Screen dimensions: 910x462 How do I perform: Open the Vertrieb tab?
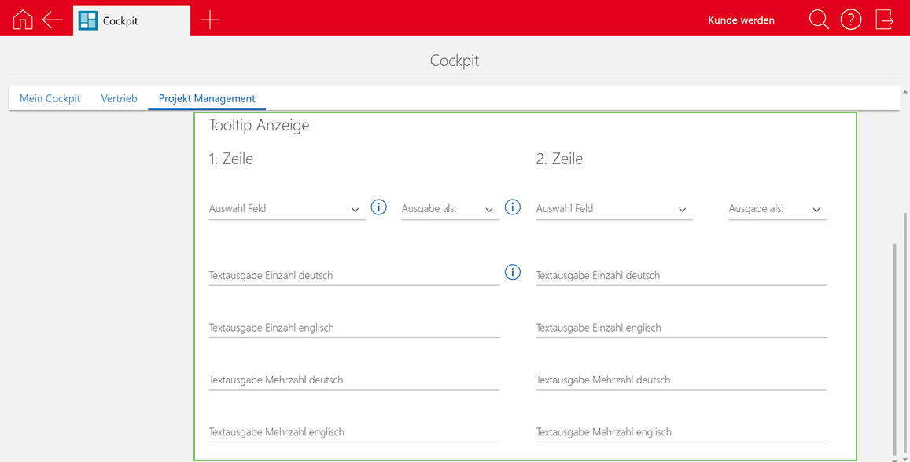(119, 97)
